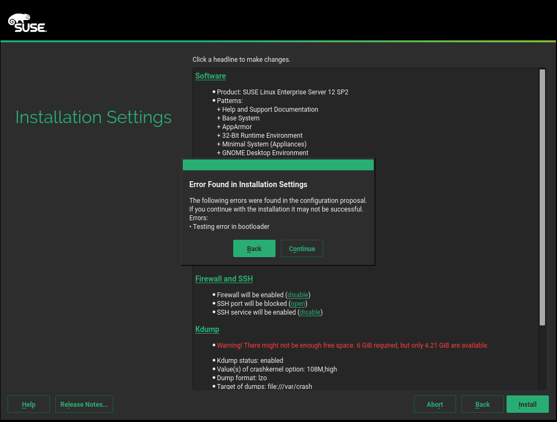Click the error dialog's green title bar
This screenshot has width=557, height=422.
278,165
